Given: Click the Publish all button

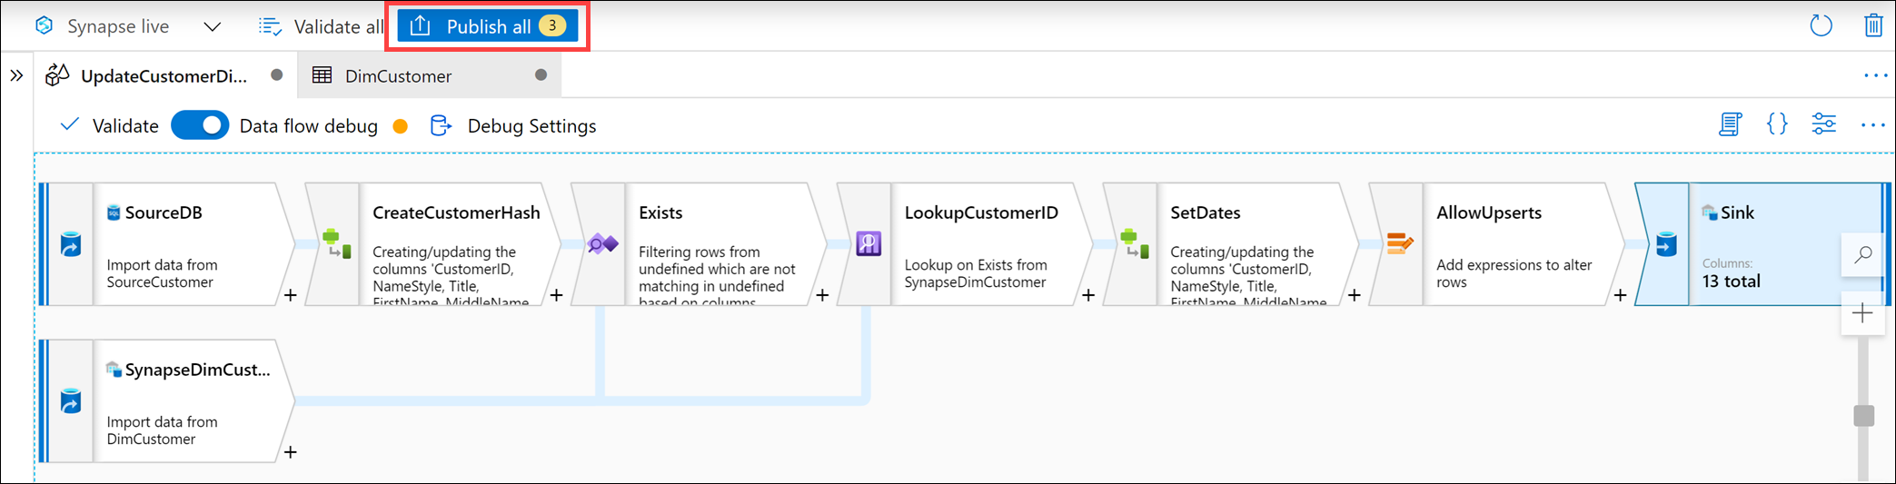Looking at the screenshot, I should tap(488, 26).
